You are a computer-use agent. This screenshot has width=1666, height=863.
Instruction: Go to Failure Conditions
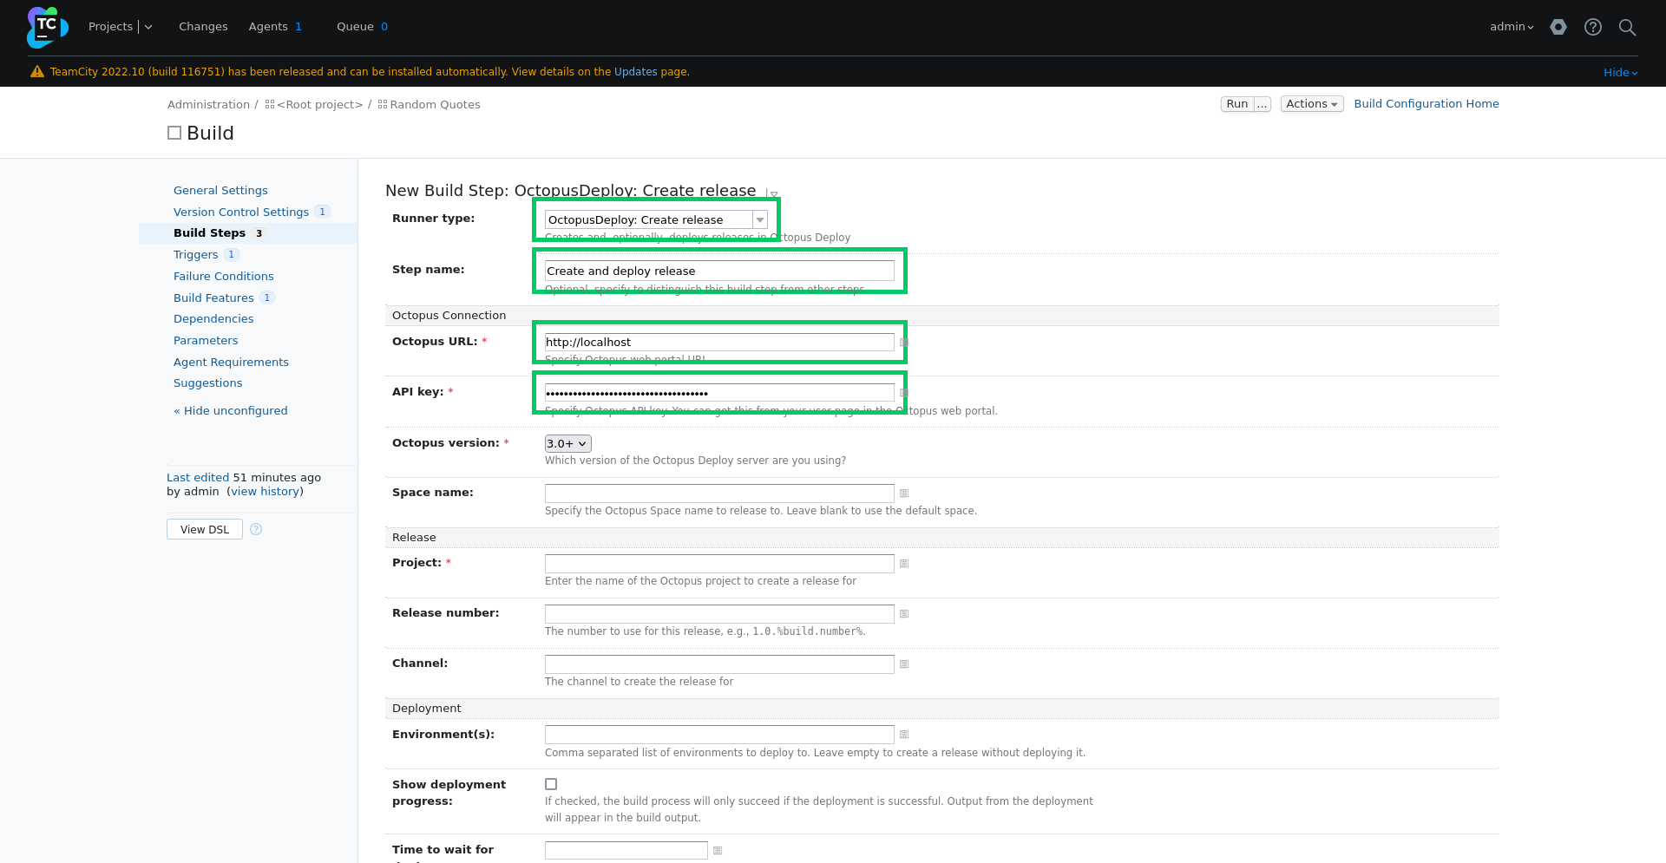223,277
